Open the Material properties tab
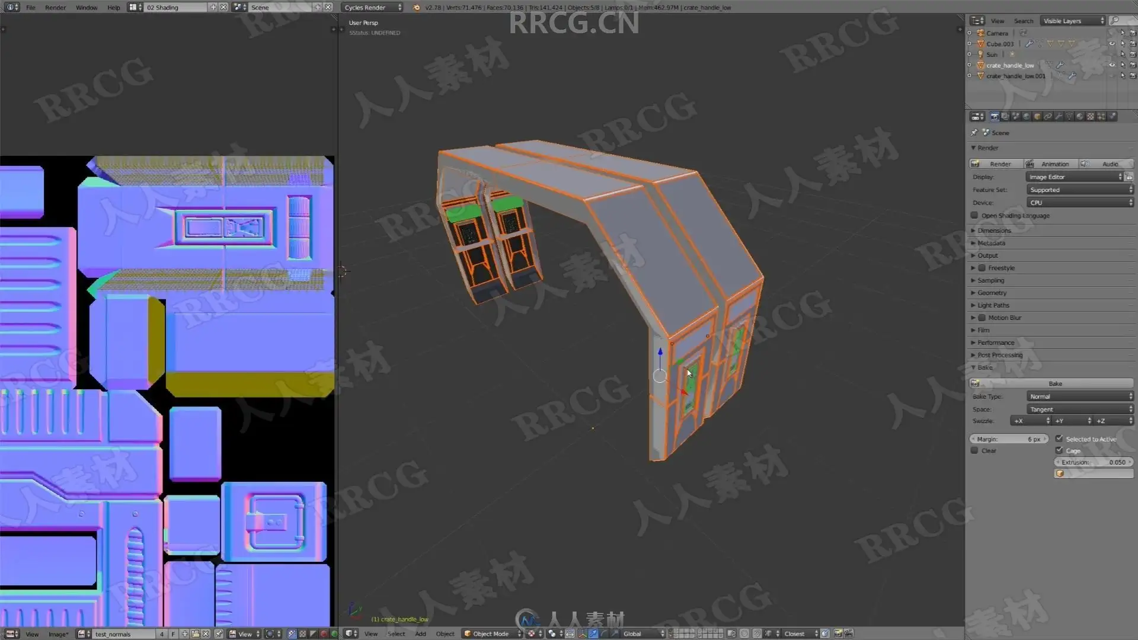This screenshot has width=1138, height=640. (x=1080, y=117)
